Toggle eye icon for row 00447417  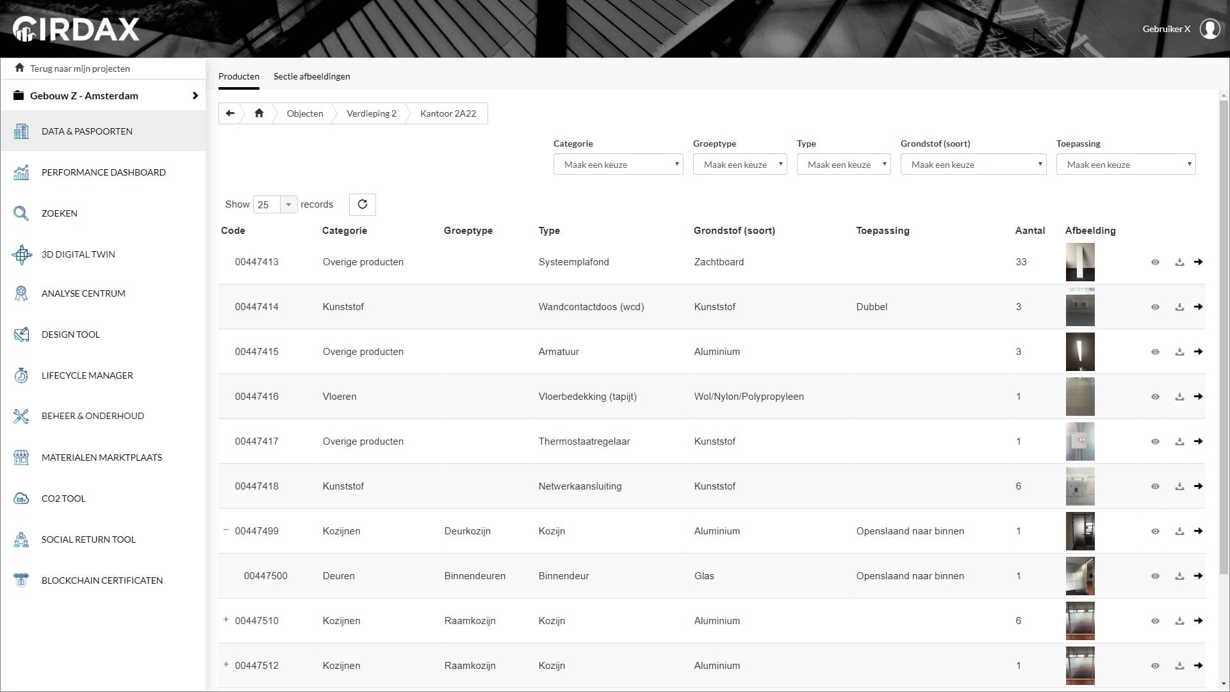[1155, 441]
